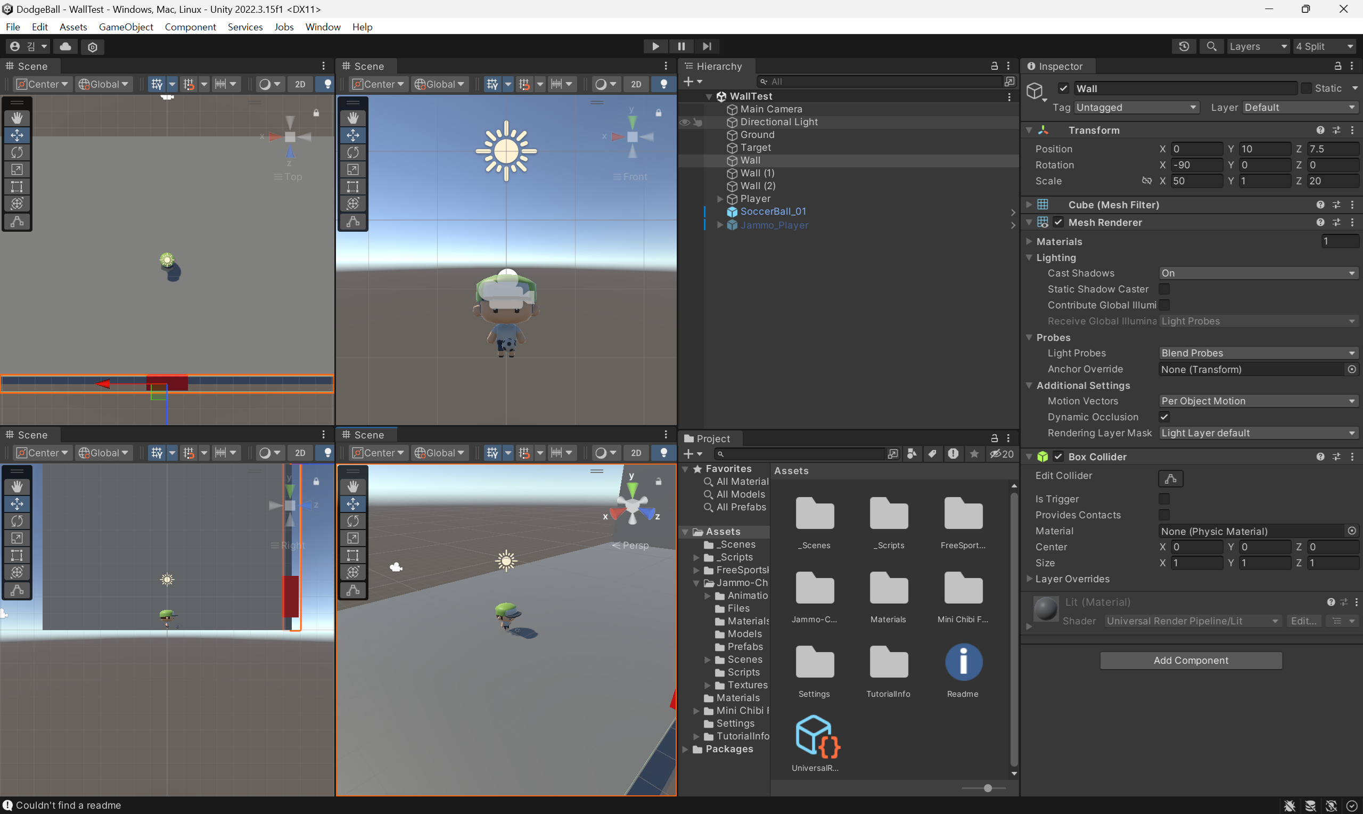Toggle visibility eye for Directional Light
Screen dimensions: 1363x814
tap(685, 122)
